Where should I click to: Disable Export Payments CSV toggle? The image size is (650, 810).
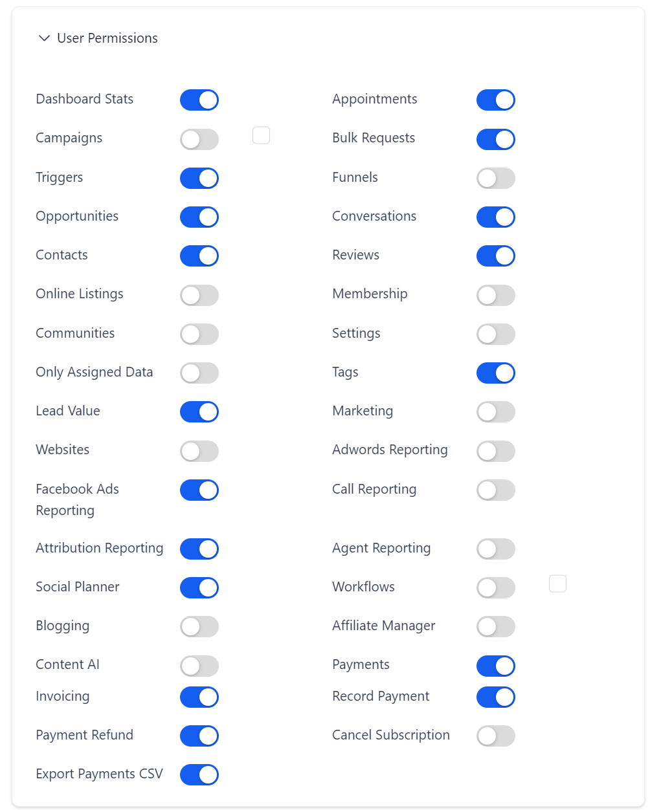pyautogui.click(x=199, y=774)
